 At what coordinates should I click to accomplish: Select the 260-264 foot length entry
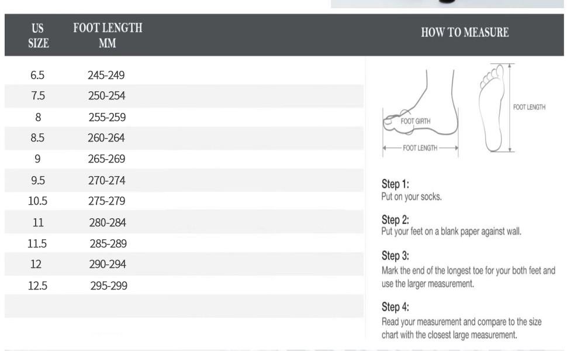[106, 137]
